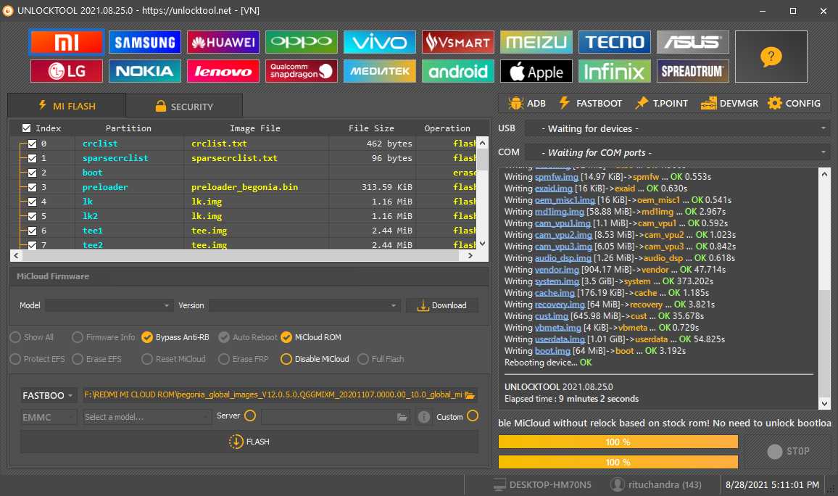Select the OPPO brand icon

click(x=302, y=42)
